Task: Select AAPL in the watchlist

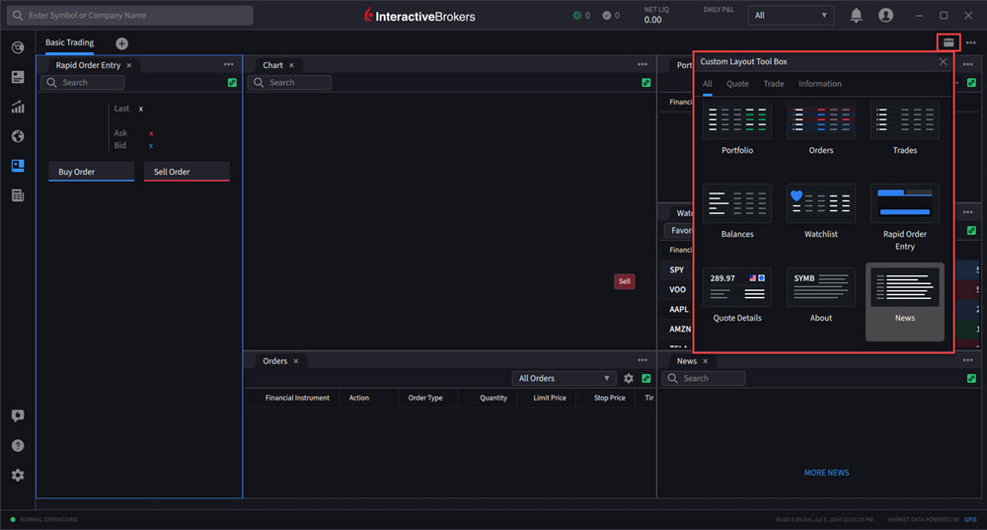Action: tap(679, 310)
